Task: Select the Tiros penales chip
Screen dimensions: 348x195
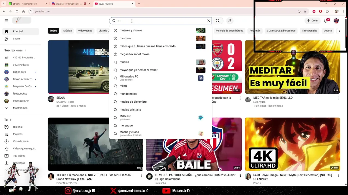Action: 309,31
